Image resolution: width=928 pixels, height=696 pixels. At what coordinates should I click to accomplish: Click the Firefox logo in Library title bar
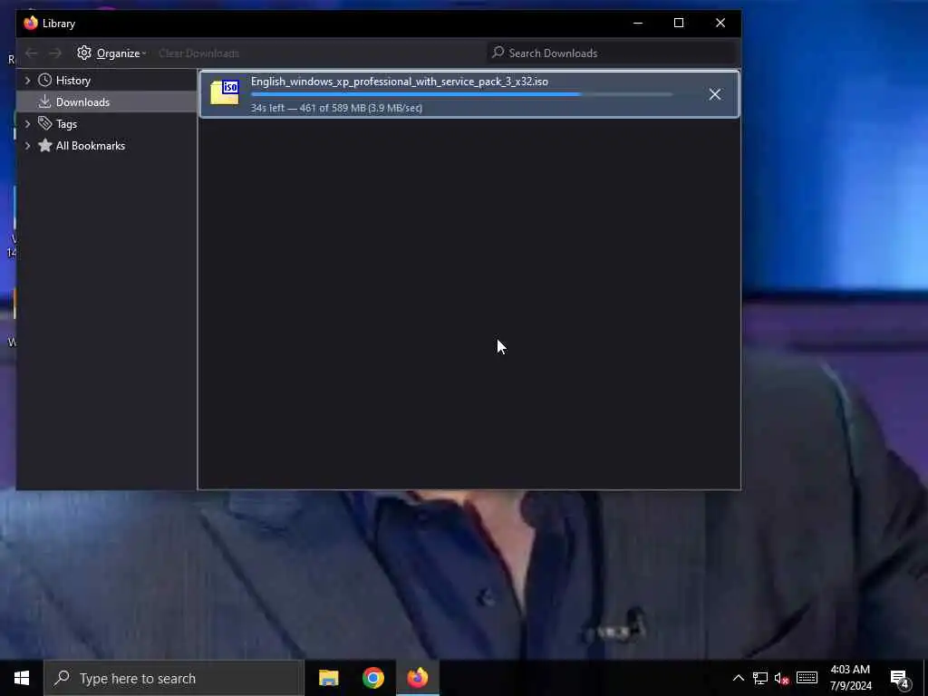pyautogui.click(x=31, y=23)
